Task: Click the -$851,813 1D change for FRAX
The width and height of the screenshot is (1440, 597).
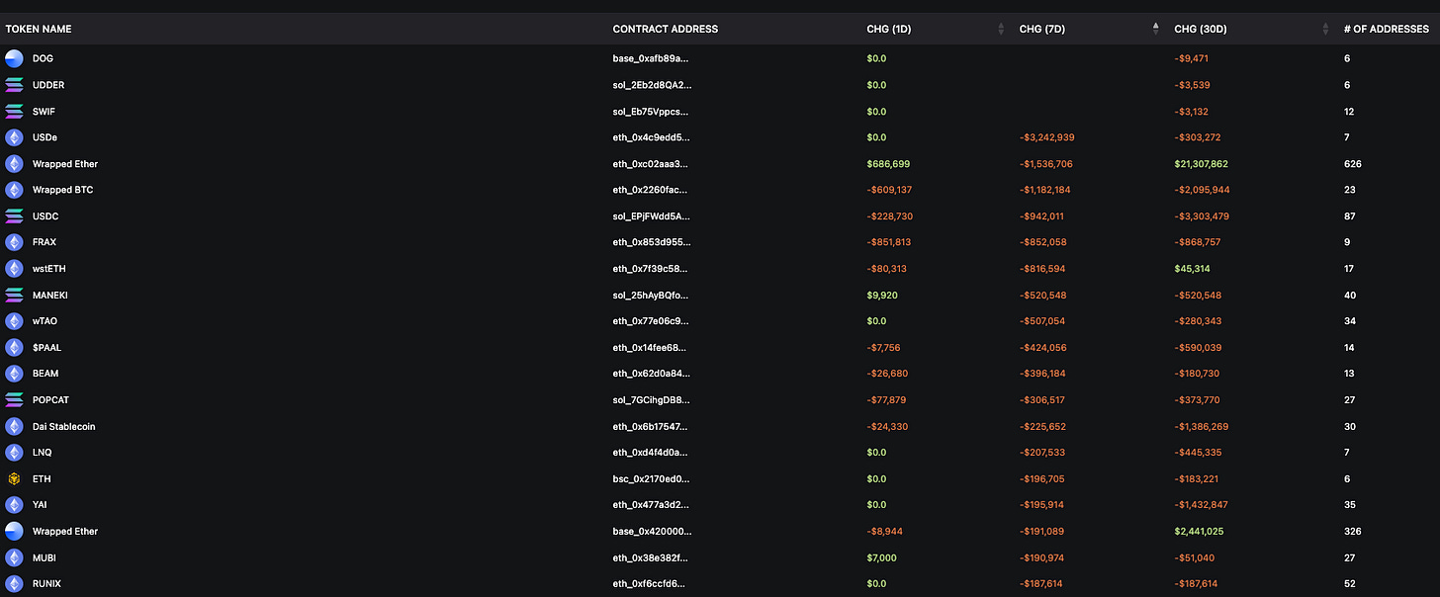Action: [889, 242]
